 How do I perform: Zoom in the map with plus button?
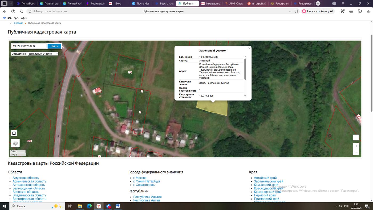coord(356,146)
